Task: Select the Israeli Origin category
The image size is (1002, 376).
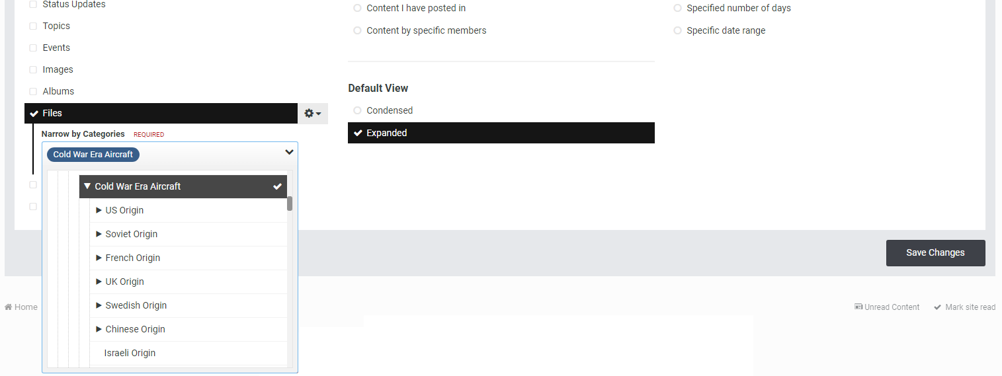Action: (x=130, y=353)
